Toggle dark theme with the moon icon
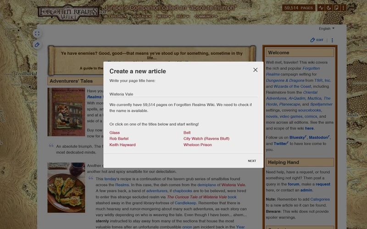Viewport: 367px width, 229px height. click(328, 8)
